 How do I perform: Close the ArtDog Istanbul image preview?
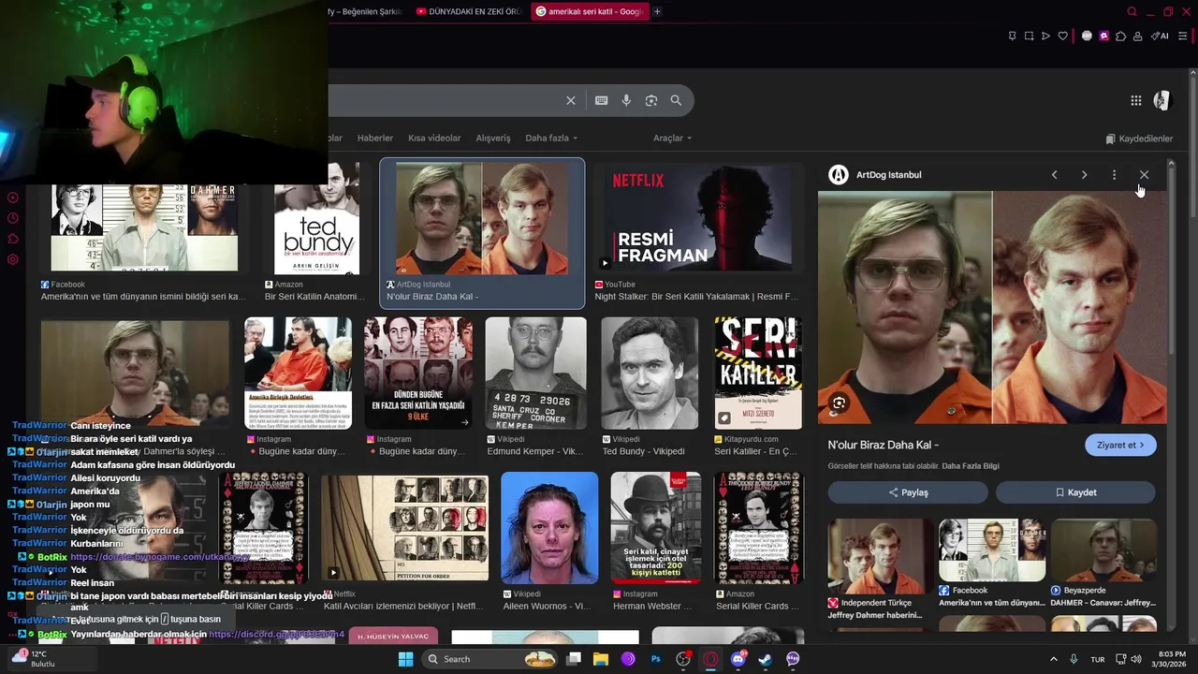click(1144, 175)
